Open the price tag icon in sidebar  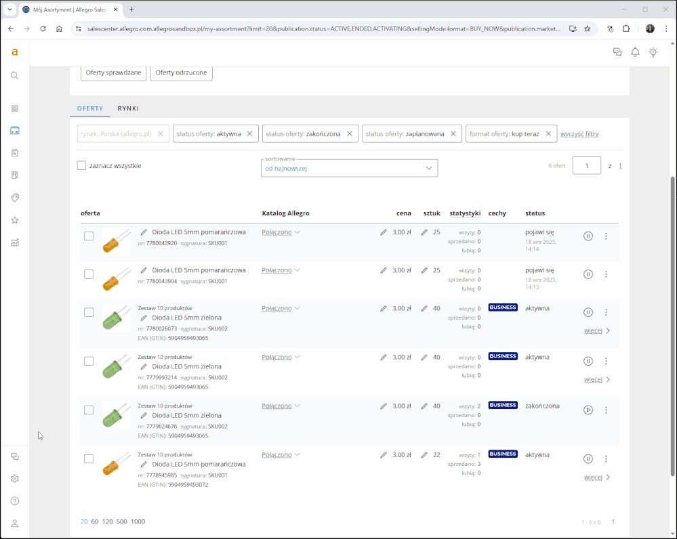[x=15, y=198]
